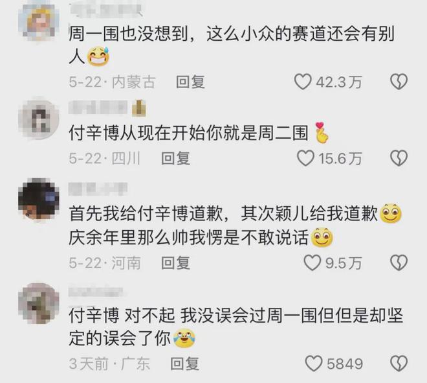Select the comment text 付辛博从现在开始你就是周二围
The height and width of the screenshot is (383, 427).
(188, 133)
